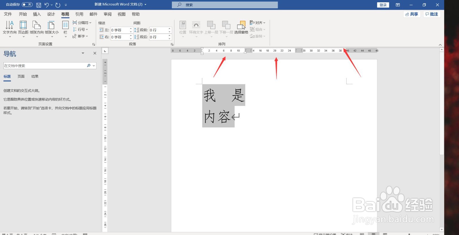The height and width of the screenshot is (235, 459).
Task: Open Navigation pane options dropdown arrow
Action: click(83, 53)
